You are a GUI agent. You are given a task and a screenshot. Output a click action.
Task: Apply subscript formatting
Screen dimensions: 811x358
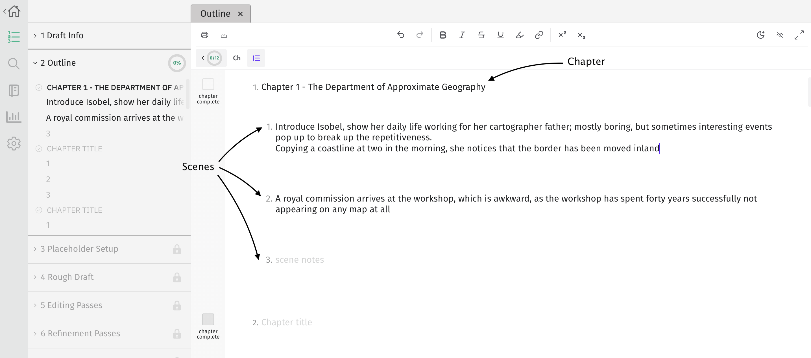(581, 36)
